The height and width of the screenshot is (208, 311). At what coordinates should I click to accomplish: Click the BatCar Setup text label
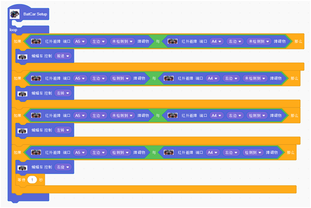pyautogui.click(x=35, y=14)
